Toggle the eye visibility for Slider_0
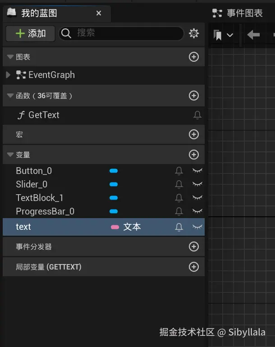Image resolution: width=275 pixels, height=347 pixels. tap(197, 184)
